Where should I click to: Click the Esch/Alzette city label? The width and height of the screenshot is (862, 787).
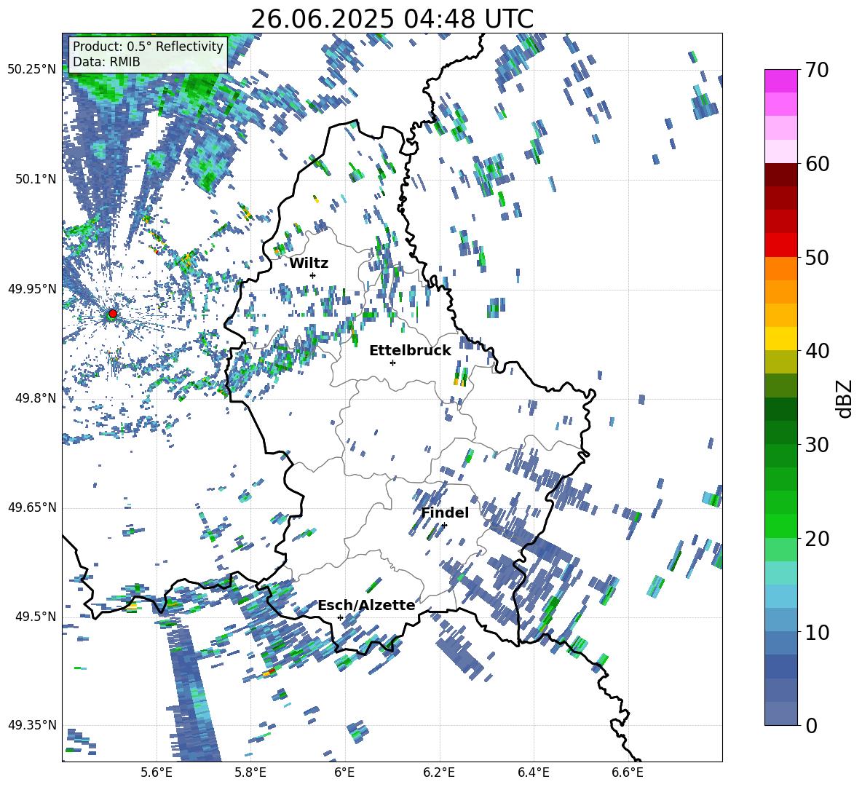366,605
